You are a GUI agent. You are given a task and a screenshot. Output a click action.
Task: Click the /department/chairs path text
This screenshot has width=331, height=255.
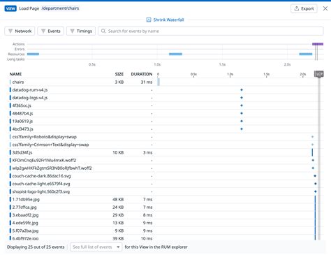pyautogui.click(x=60, y=8)
